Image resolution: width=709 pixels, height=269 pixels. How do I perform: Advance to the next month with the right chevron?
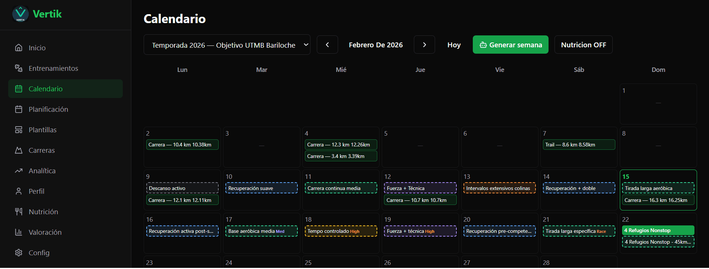pyautogui.click(x=424, y=45)
